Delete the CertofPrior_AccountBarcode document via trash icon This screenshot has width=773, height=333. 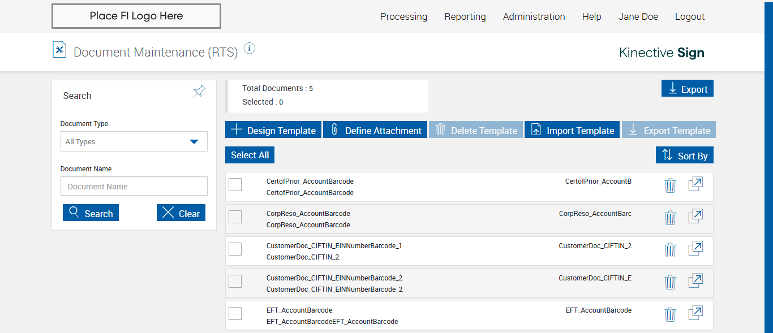click(x=670, y=185)
